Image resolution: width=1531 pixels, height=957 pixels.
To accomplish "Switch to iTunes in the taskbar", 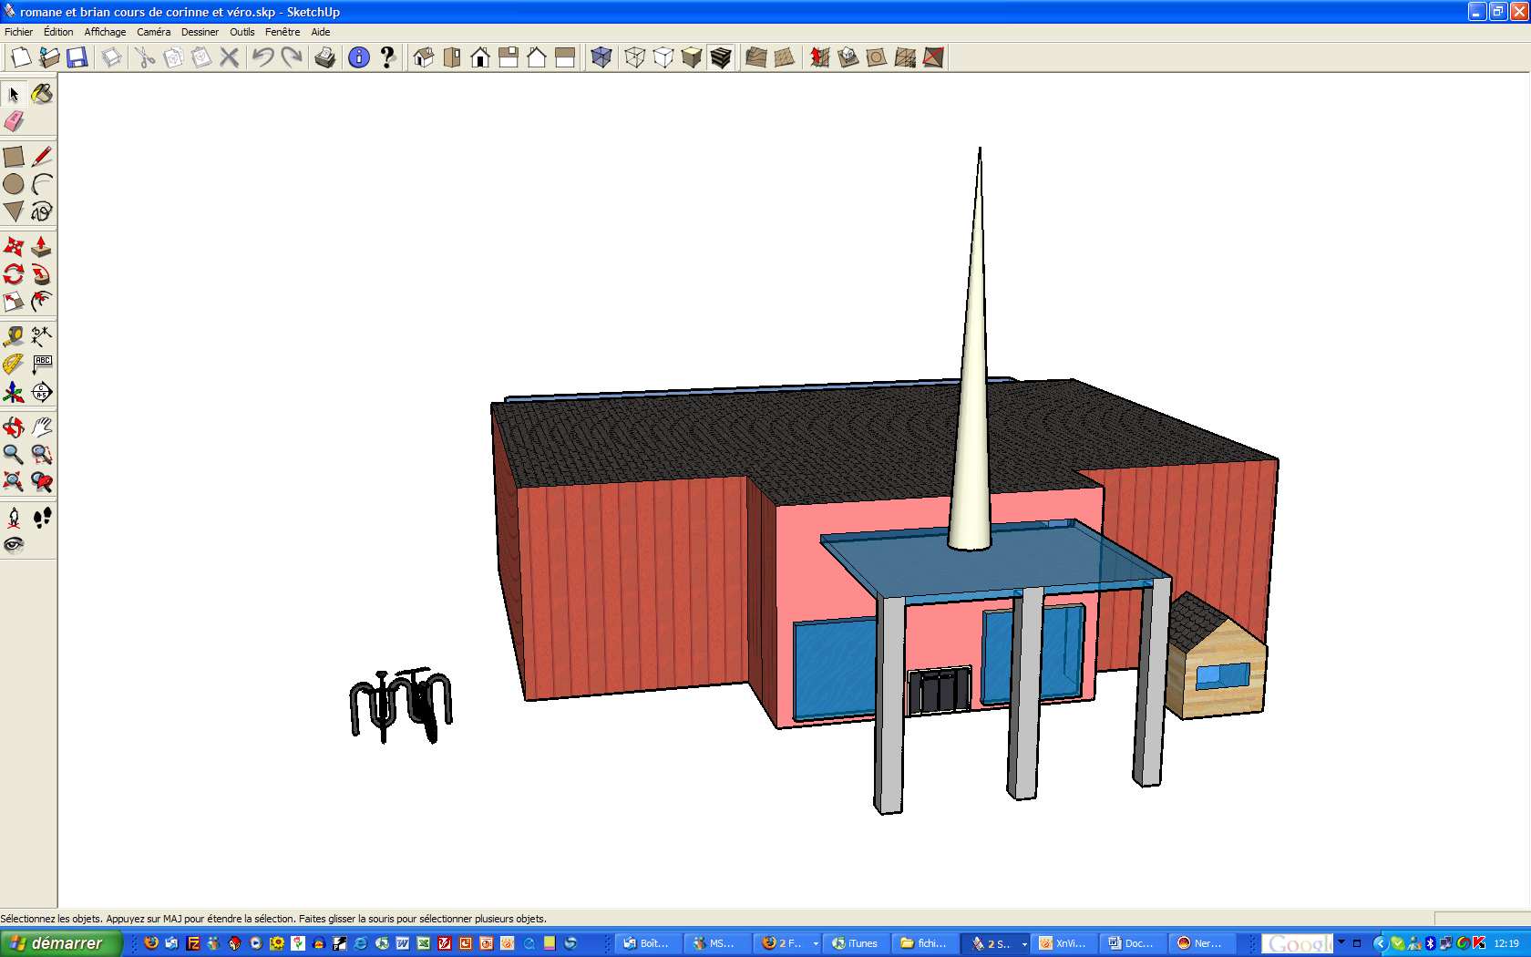I will pyautogui.click(x=855, y=943).
